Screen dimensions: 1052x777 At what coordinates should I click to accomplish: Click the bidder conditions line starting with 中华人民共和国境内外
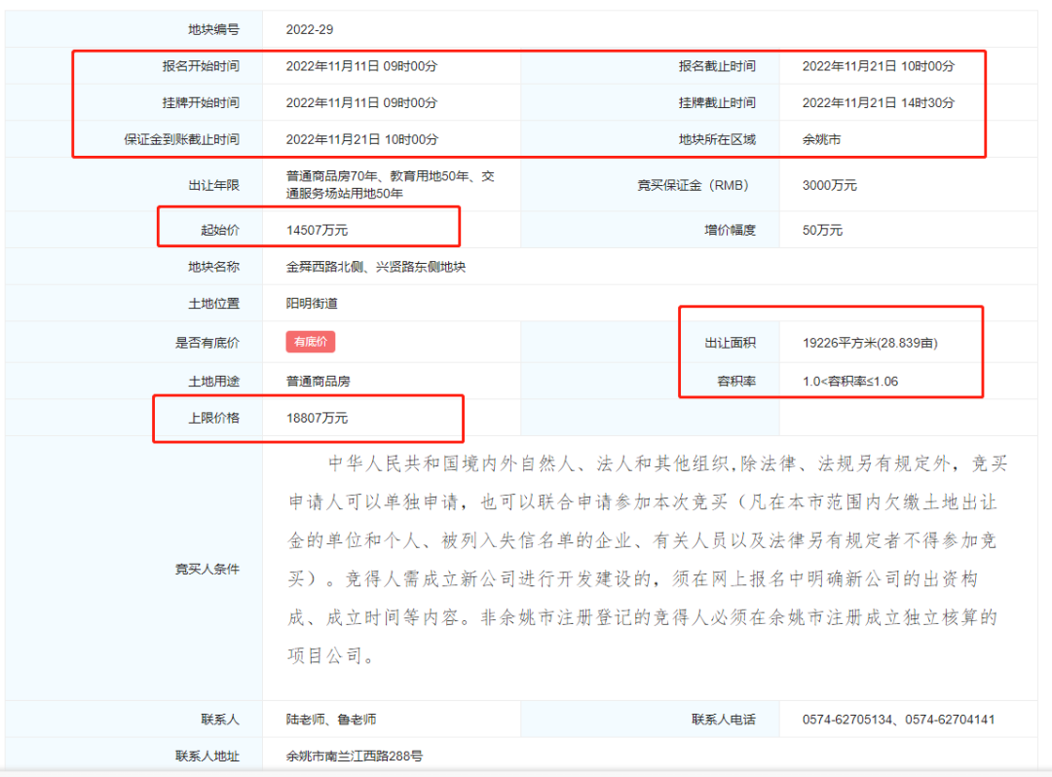pos(667,463)
